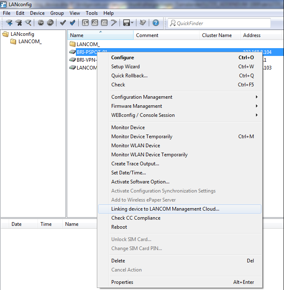284x290 pixels.
Task: Click the first stop sign toolbar icon
Action: [41, 23]
